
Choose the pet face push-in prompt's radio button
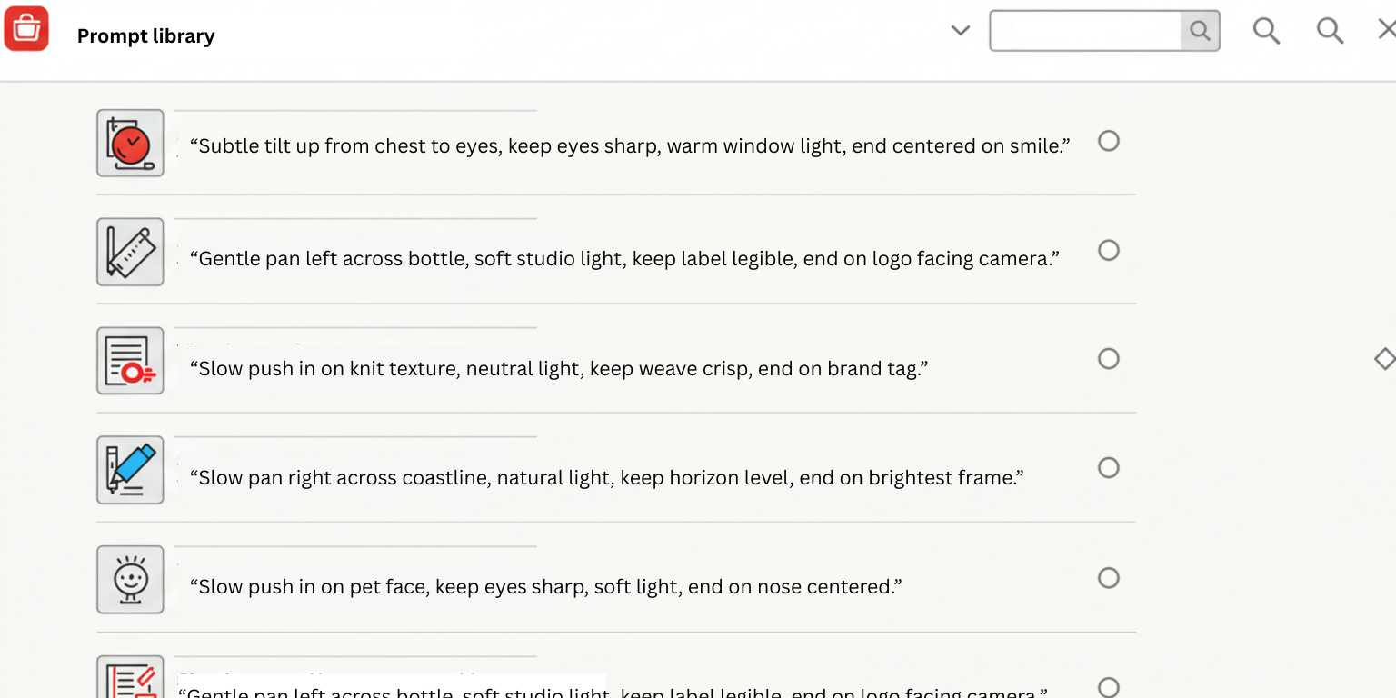(x=1109, y=578)
